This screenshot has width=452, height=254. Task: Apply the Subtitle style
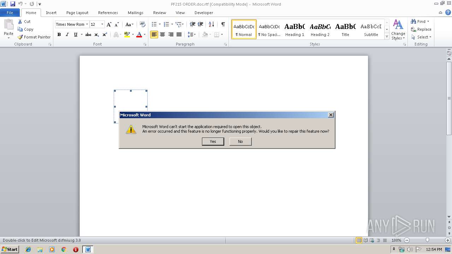[371, 29]
